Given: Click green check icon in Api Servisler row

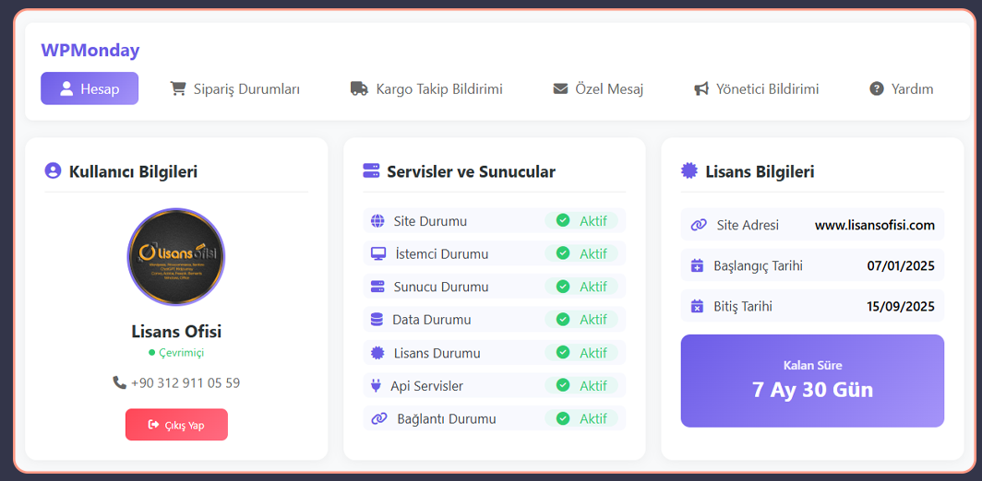Looking at the screenshot, I should (x=563, y=385).
